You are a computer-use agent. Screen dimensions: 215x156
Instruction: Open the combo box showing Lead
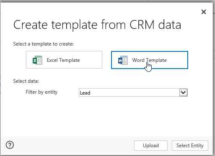pos(133,92)
